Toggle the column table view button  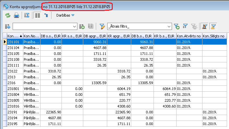[x=38, y=15]
